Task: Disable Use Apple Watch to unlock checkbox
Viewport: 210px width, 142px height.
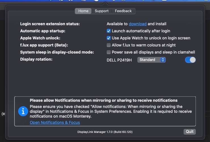Action: click(109, 38)
